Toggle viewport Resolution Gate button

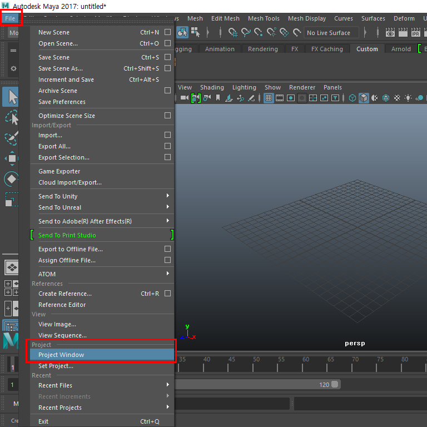291,98
